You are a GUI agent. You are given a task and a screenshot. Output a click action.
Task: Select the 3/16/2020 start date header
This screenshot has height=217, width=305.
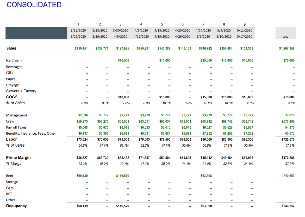pyautogui.click(x=78, y=31)
